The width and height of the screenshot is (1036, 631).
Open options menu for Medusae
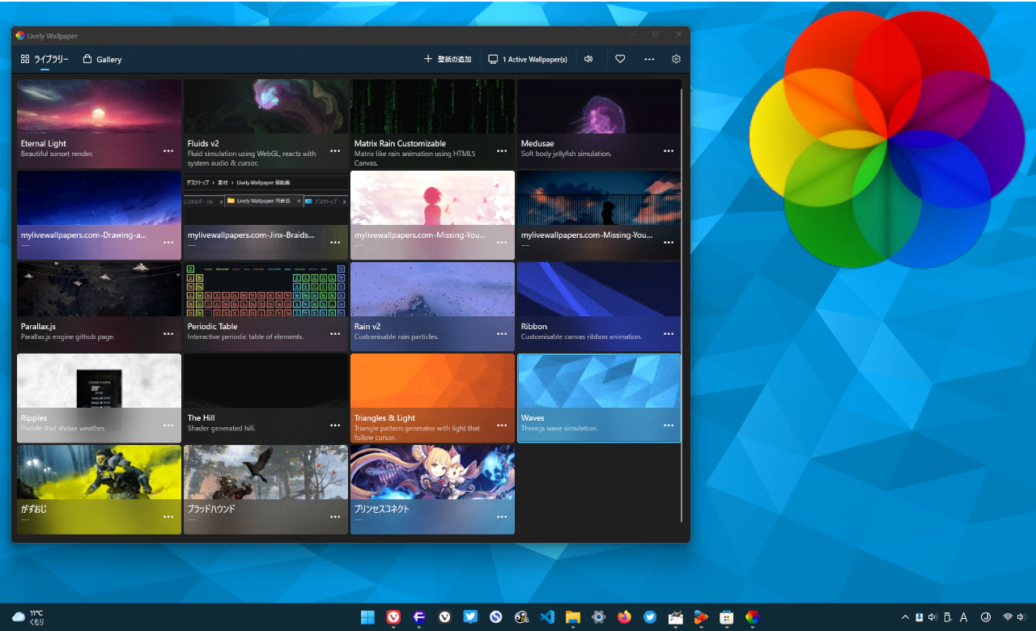(669, 150)
